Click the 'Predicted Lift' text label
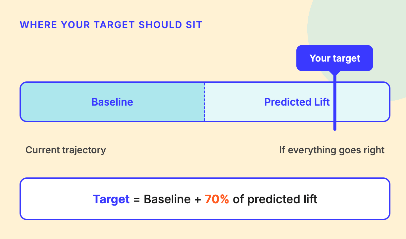The image size is (406, 239). (297, 102)
